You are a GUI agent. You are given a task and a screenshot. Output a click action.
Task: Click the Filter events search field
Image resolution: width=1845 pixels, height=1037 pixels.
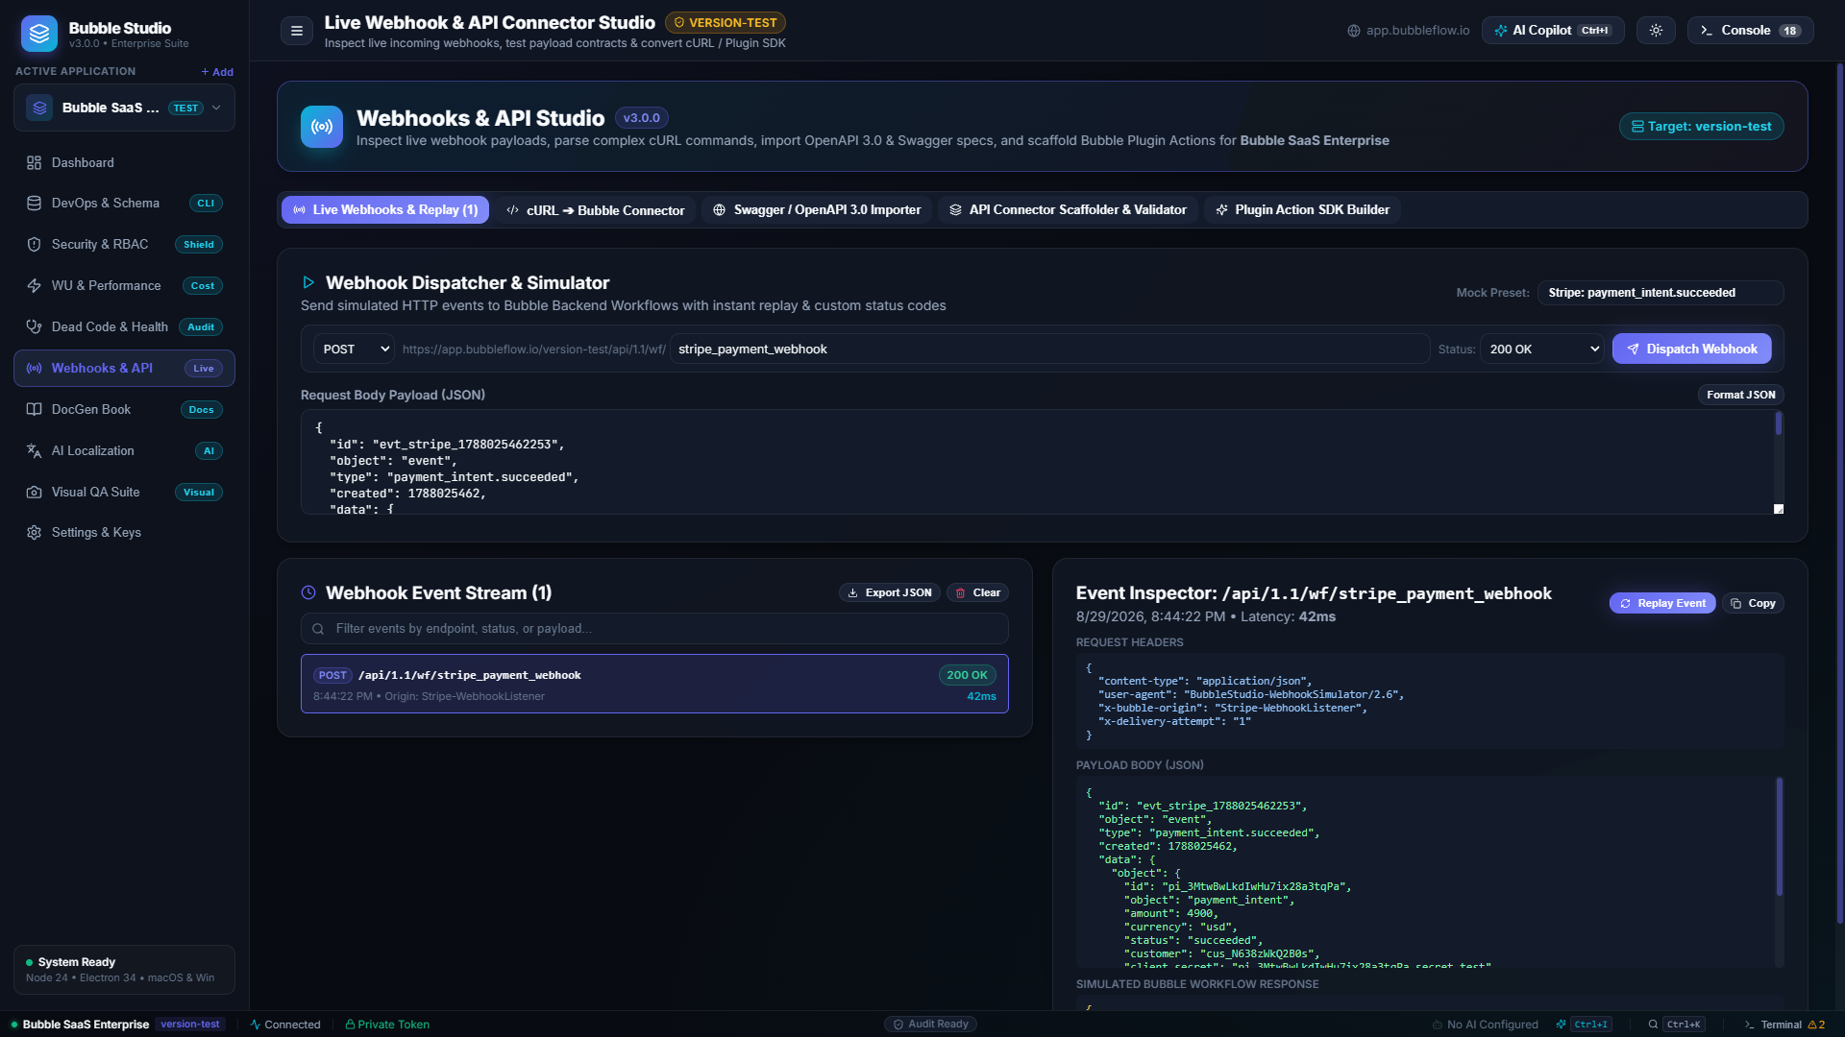coord(654,629)
